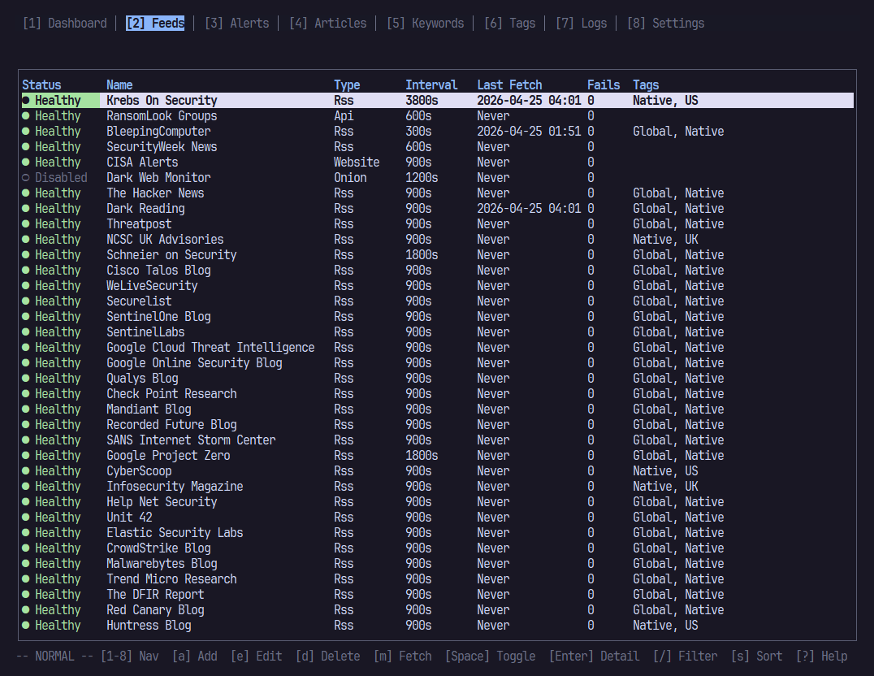
Task: Select the SANS Internet Storm Center feed row
Action: tap(438, 440)
